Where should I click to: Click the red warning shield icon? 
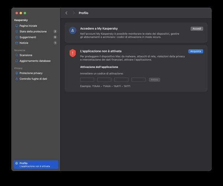72,53
